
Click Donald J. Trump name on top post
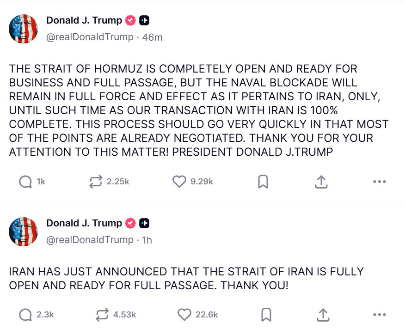(84, 20)
